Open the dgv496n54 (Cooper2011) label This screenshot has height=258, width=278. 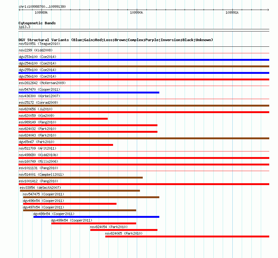click(43, 201)
